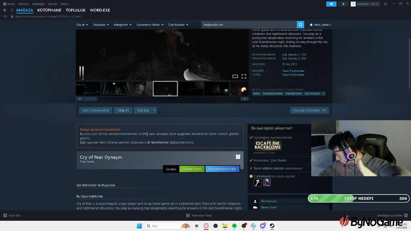
Task: Expand the Tavsiyeler dropdown
Action: tap(101, 25)
